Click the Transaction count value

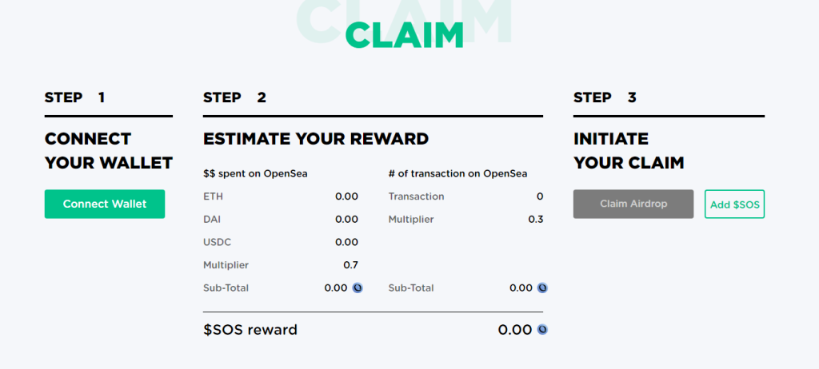coord(540,196)
